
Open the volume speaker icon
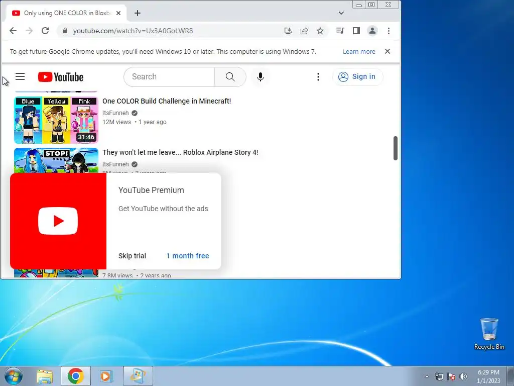(x=463, y=376)
